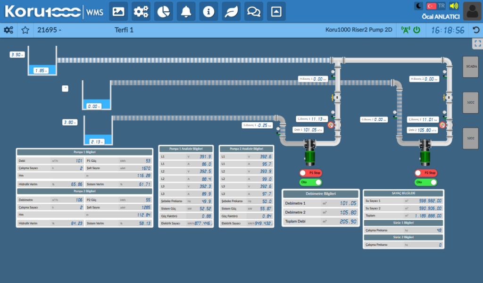Open the upward arrow panel icon in the top bar
This screenshot has width=483, height=283.
[276, 12]
